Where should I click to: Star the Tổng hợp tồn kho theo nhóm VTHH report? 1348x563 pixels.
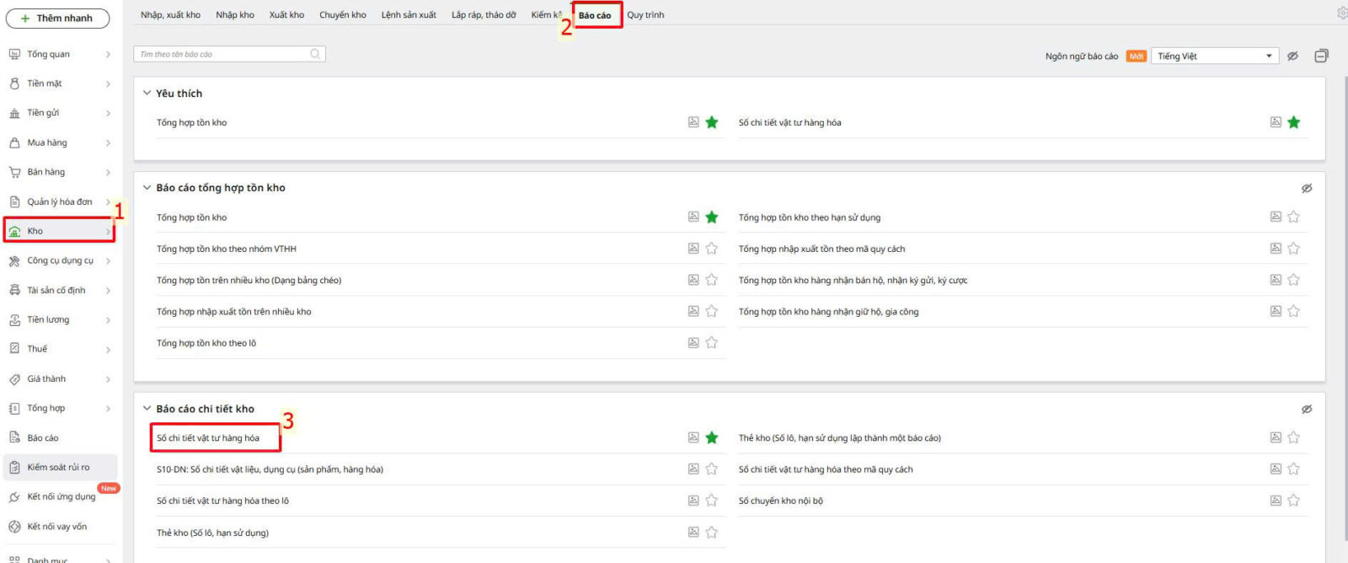tap(712, 249)
